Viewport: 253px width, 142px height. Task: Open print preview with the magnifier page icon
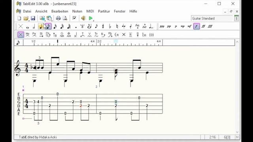[65, 18]
